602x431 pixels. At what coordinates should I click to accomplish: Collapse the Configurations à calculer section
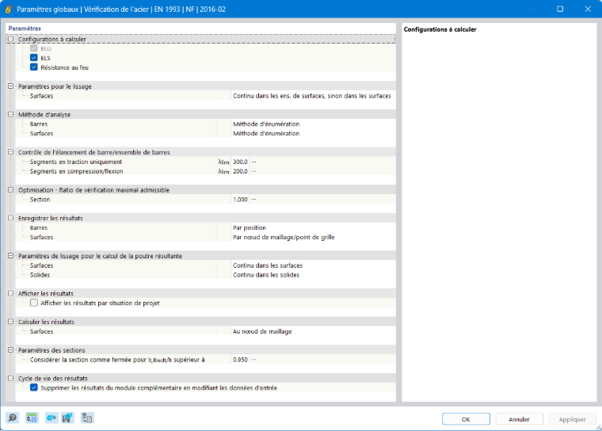pos(11,39)
